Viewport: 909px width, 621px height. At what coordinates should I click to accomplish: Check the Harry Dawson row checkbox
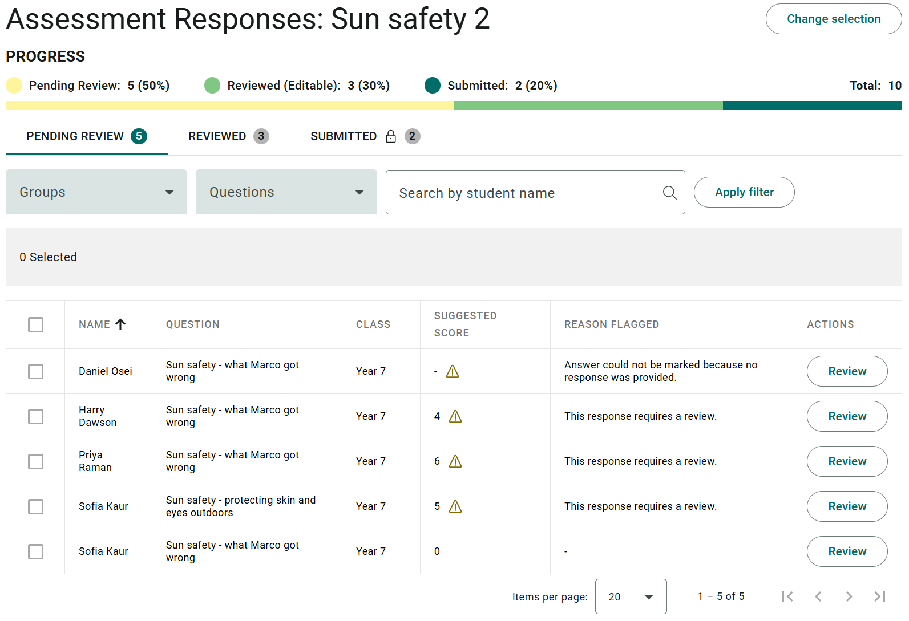coord(35,416)
